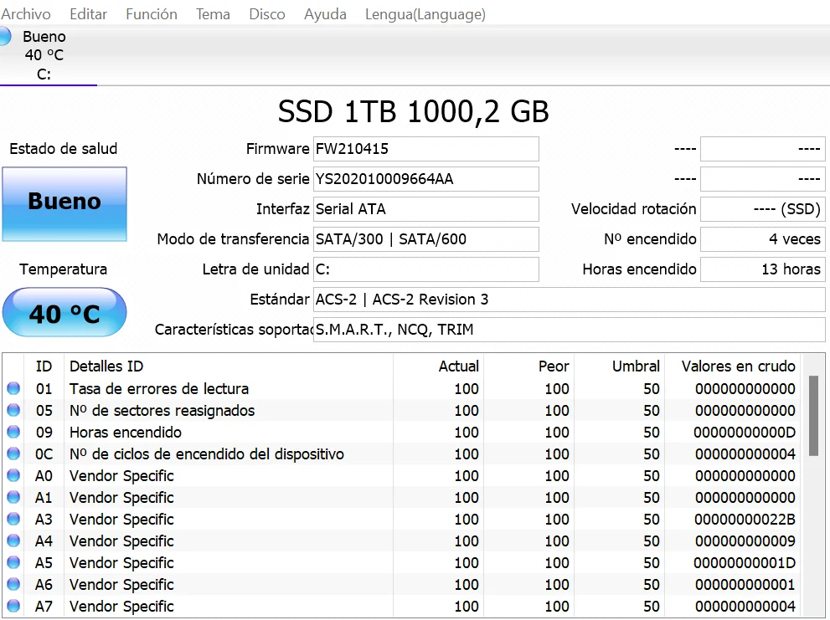Select the Horas encendido attribute row 09
Image resolution: width=830 pixels, height=620 pixels.
coord(402,433)
